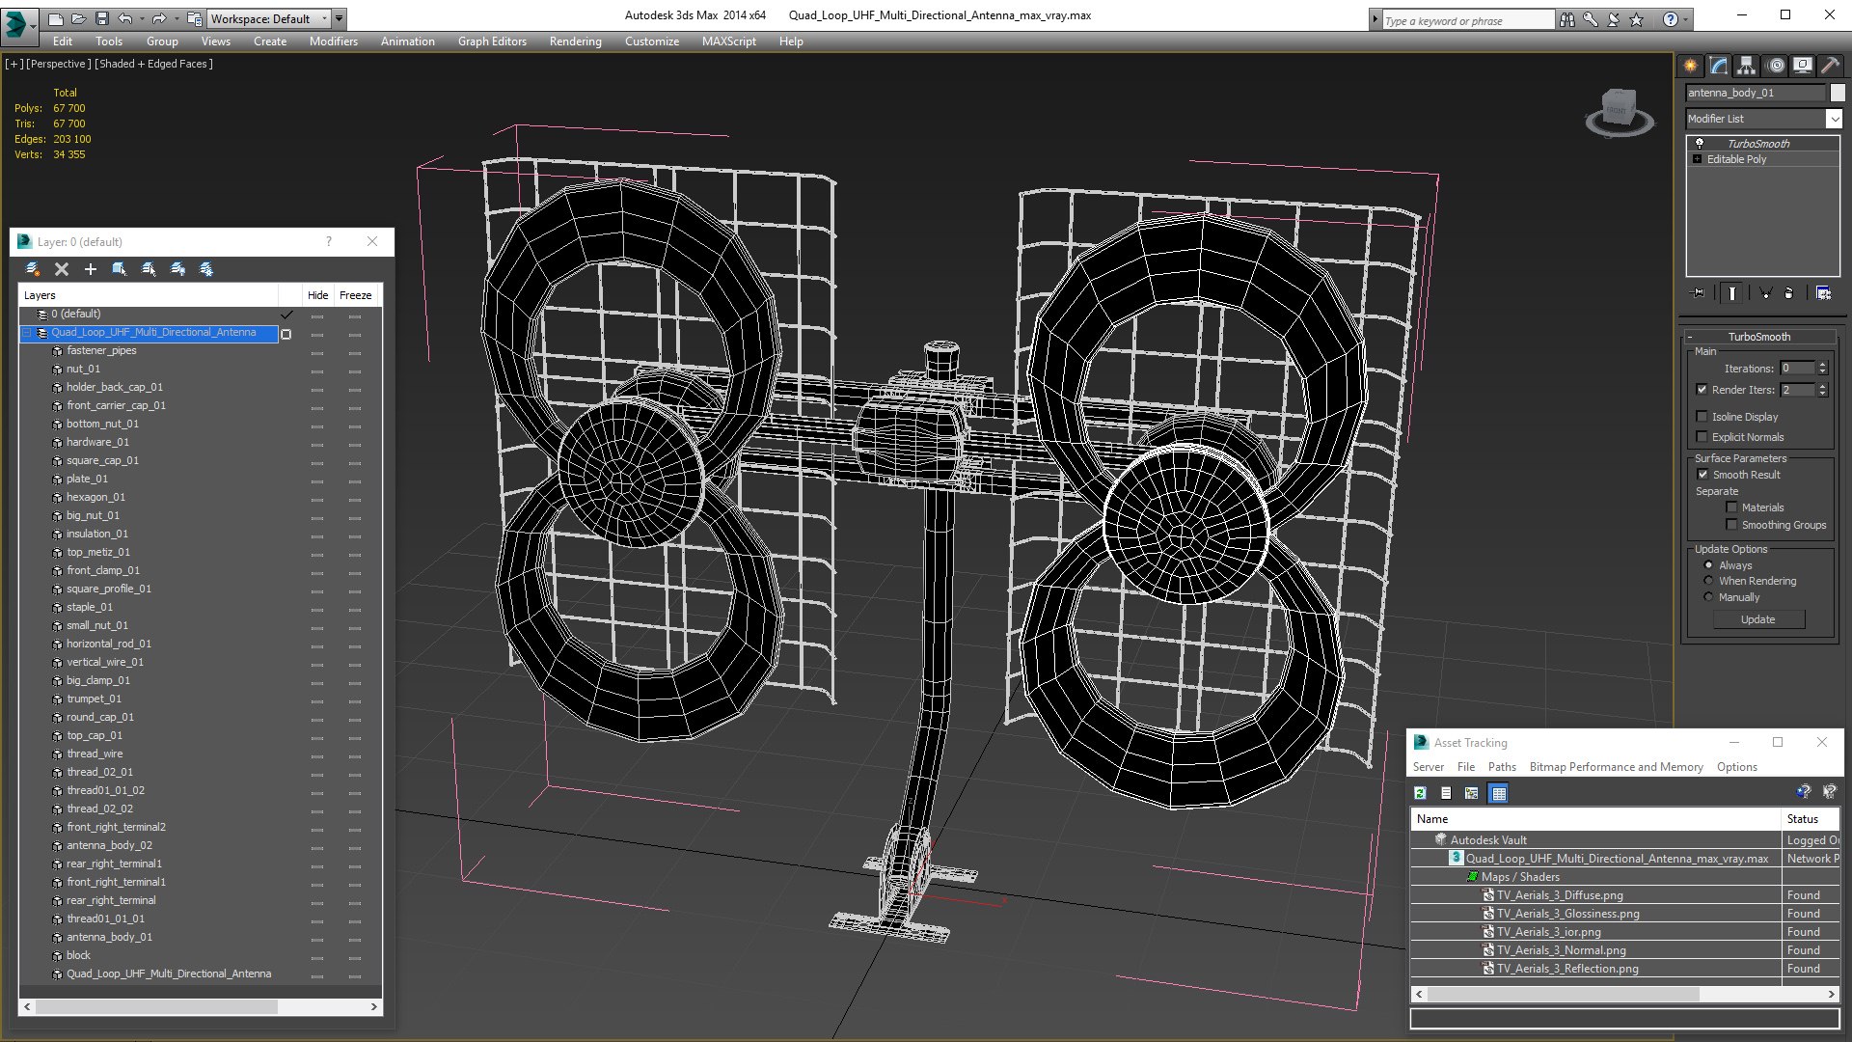Click Add Selected Objects plus icon

(x=91, y=269)
